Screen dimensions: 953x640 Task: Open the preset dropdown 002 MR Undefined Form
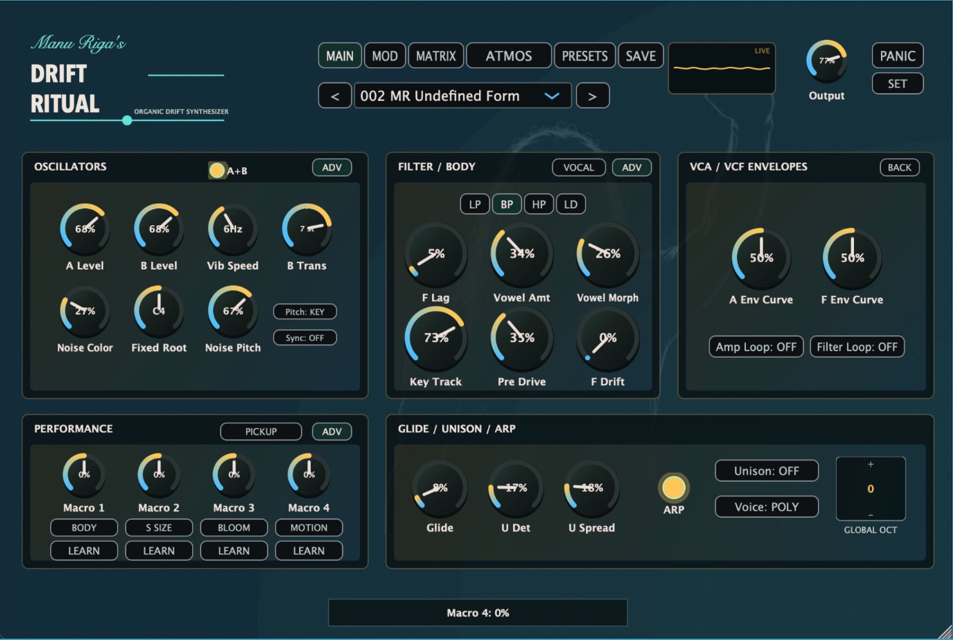point(462,96)
